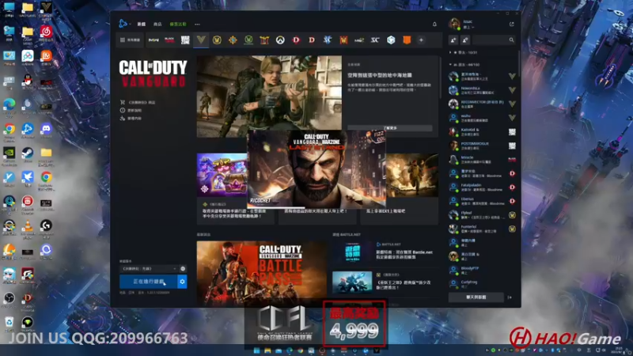Select friend Miracle in friends list

pyautogui.click(x=483, y=160)
